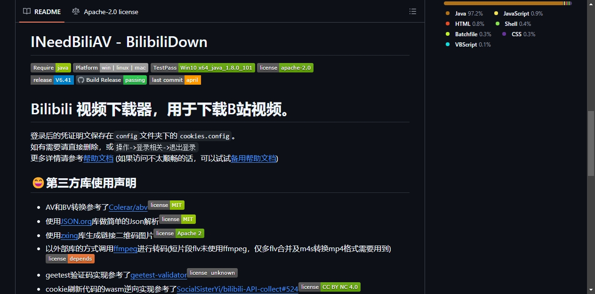Open the 备用帮助文档 link
This screenshot has height=294, width=595.
tap(253, 159)
